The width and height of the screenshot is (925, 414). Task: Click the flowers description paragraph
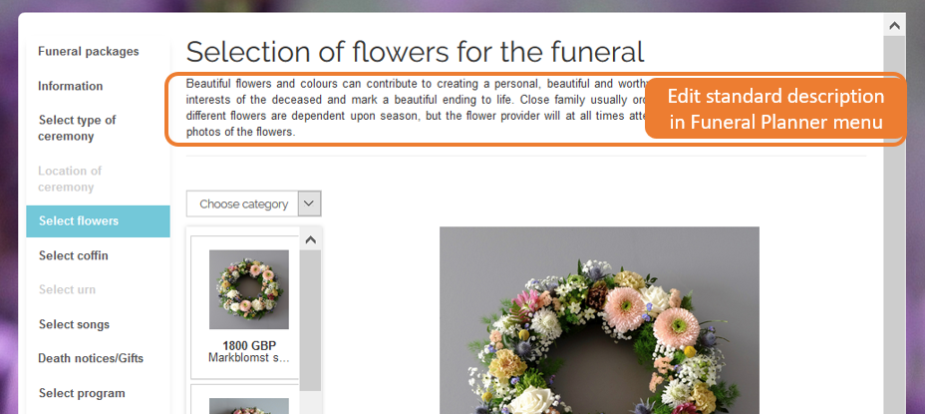pyautogui.click(x=416, y=107)
